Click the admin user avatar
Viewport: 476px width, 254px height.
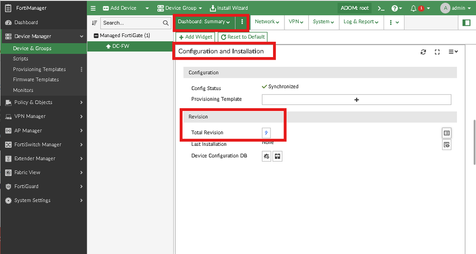tap(445, 8)
